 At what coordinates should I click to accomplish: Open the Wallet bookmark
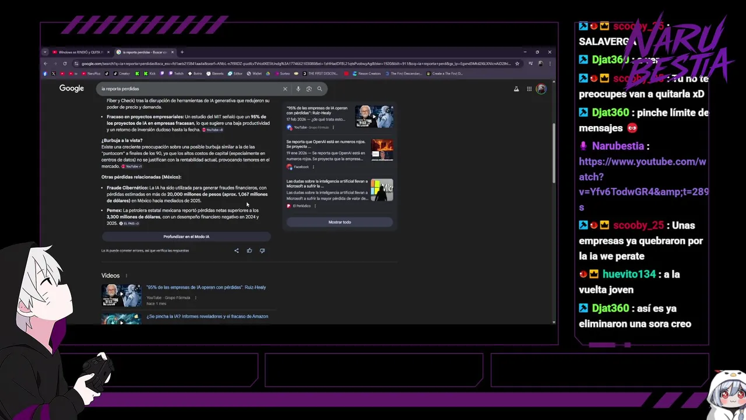[255, 73]
